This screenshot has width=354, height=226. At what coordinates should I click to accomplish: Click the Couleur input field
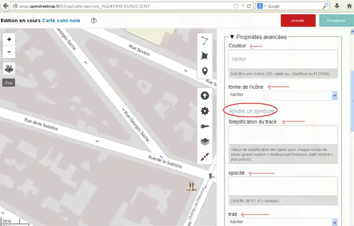[283, 59]
